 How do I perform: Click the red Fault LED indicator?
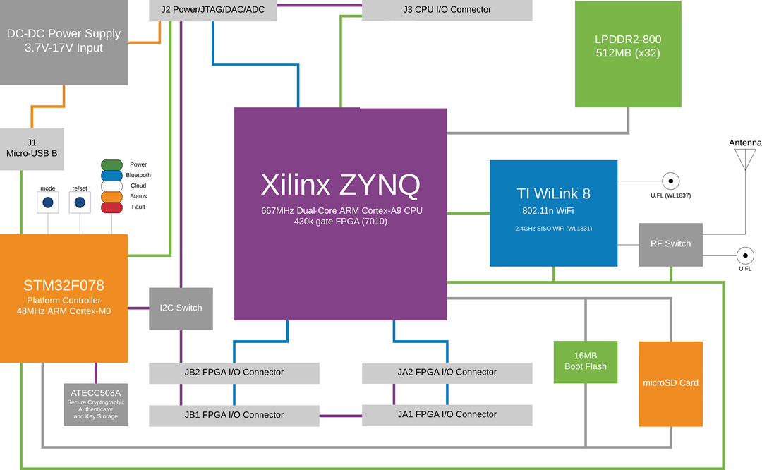(112, 207)
